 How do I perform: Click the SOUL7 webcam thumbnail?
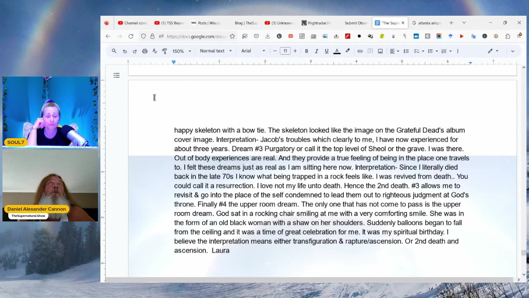[50, 112]
